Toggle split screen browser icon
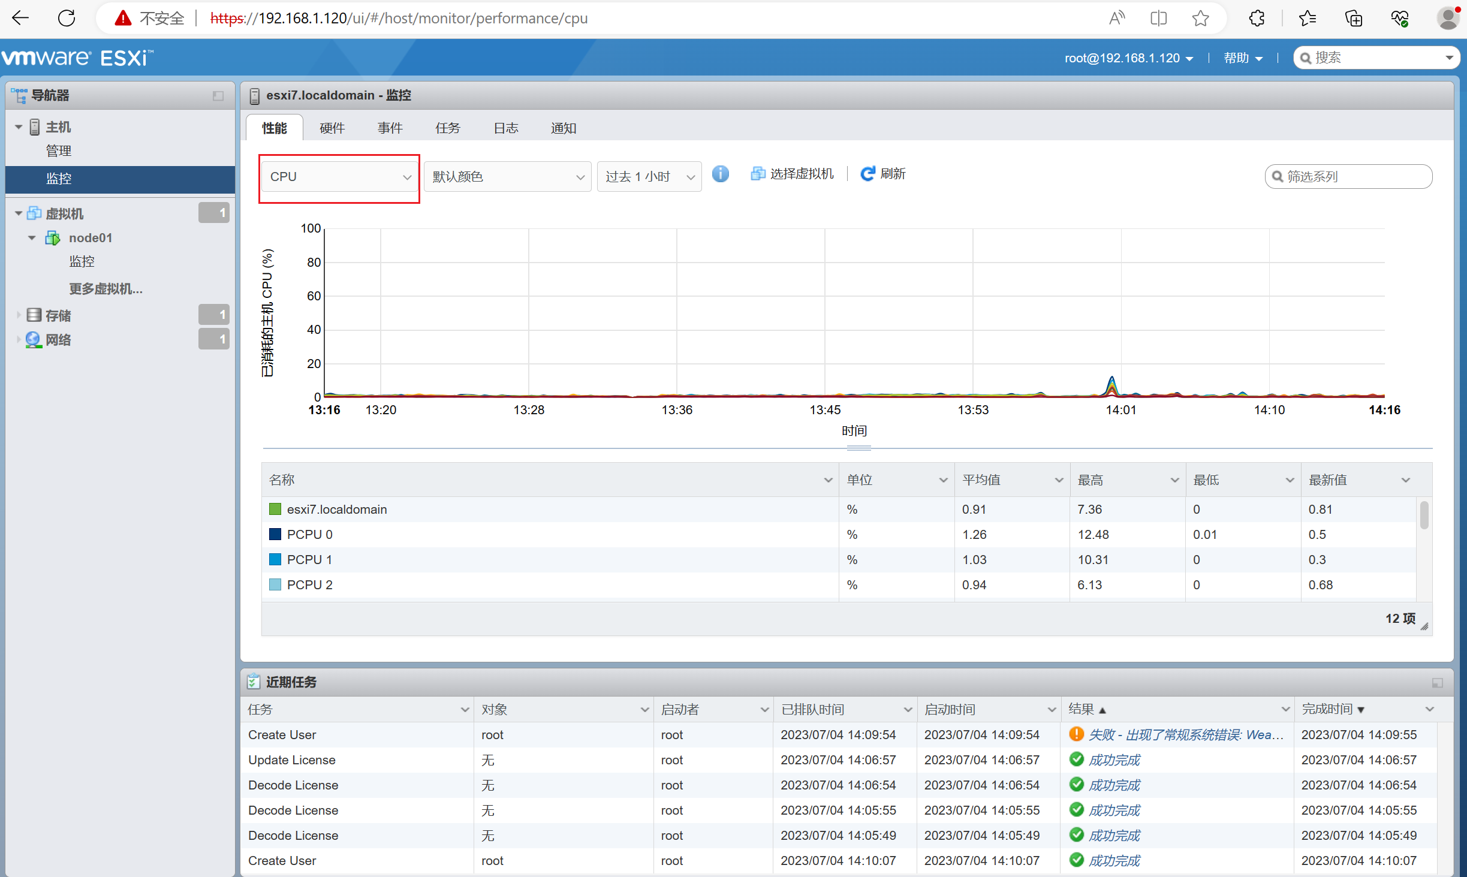 [1159, 18]
